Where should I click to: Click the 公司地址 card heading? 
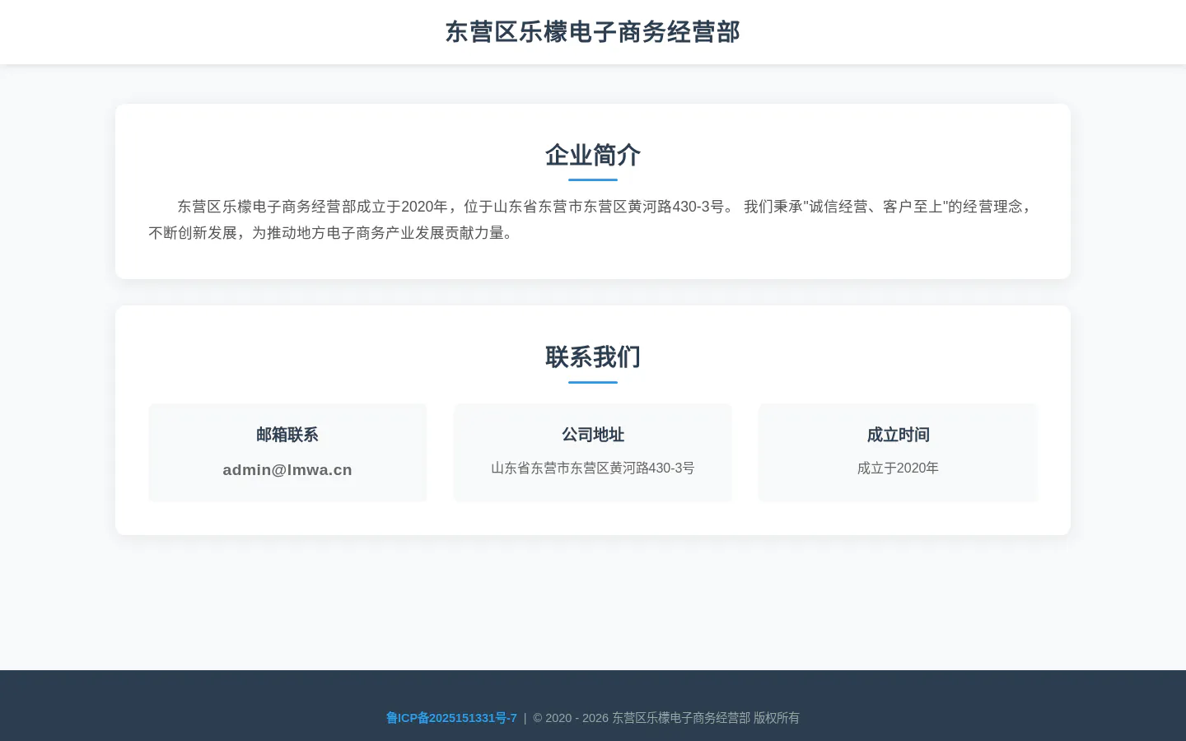[x=593, y=435]
